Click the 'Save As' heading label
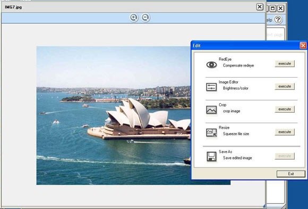 (225, 152)
